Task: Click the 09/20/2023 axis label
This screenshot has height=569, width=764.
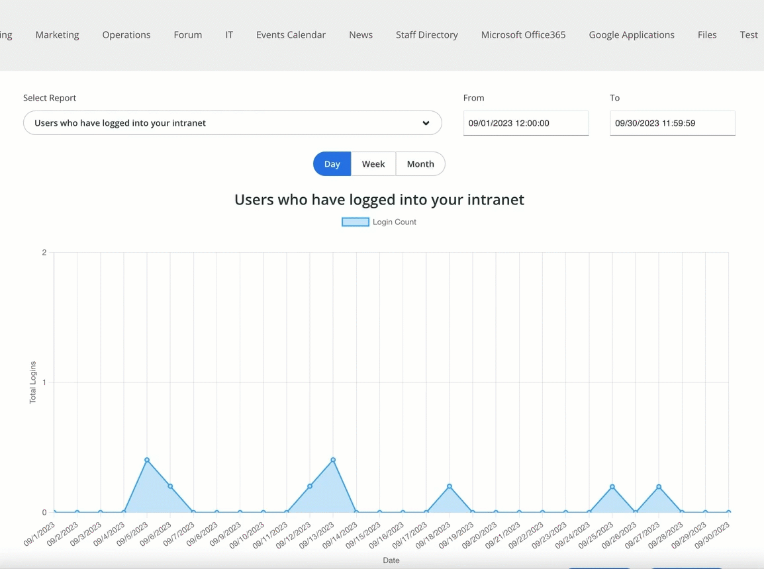Action: (x=479, y=535)
